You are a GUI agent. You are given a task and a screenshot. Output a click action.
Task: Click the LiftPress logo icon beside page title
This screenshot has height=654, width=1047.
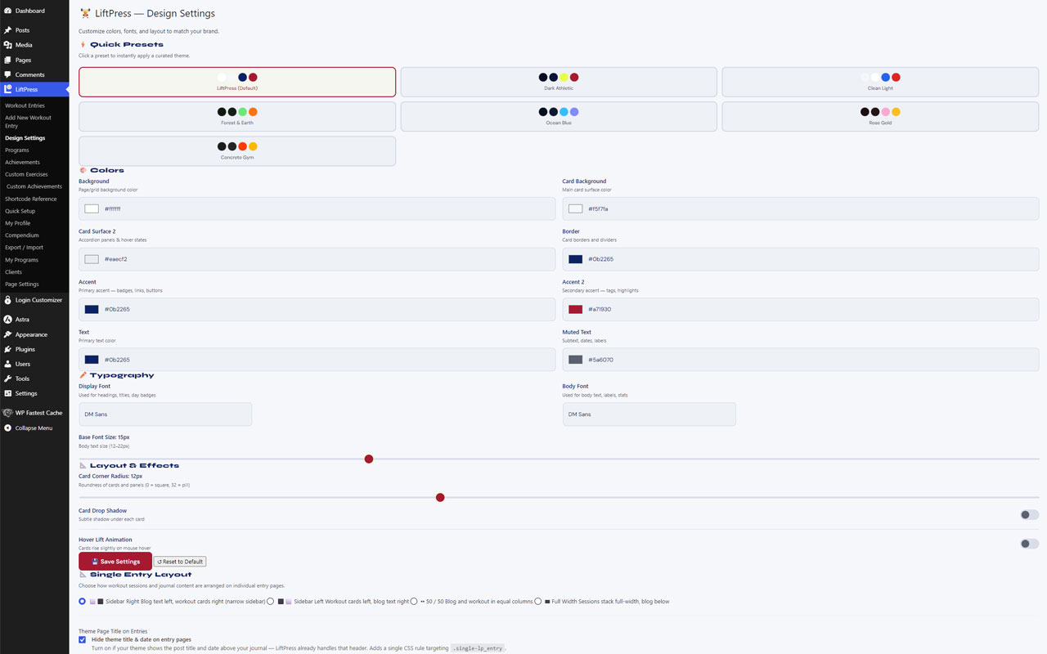point(86,13)
